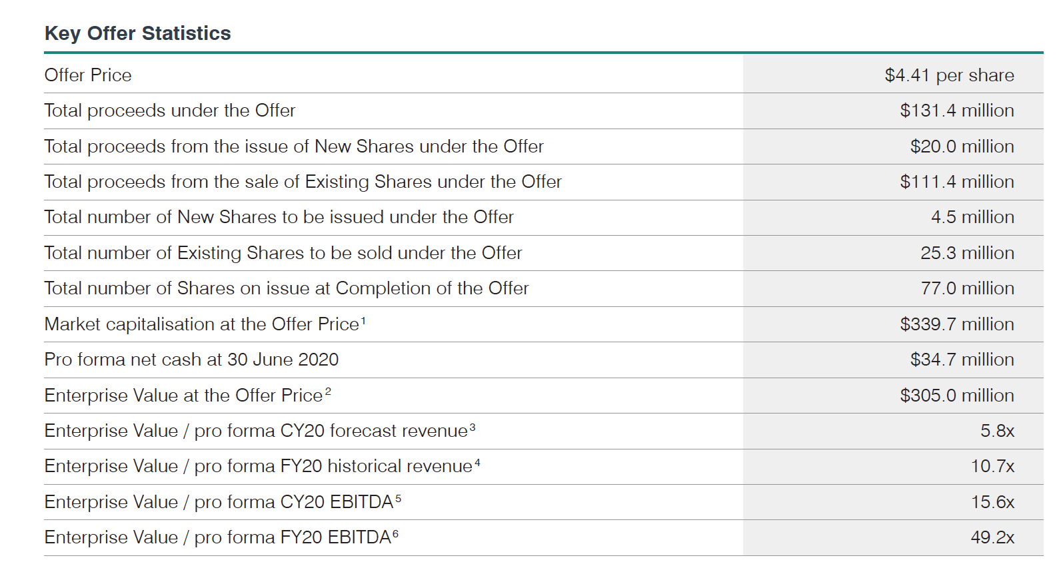Open footnote 2 beside Enterprise Value at Offer Price
This screenshot has height=566, width=1057.
pos(328,392)
